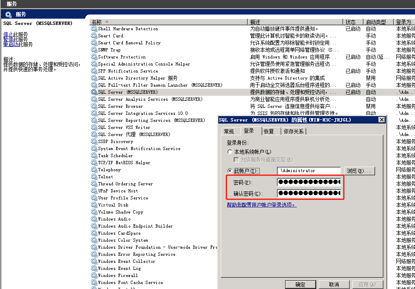Click the Telnet service icon
Image resolution: width=415 pixels, height=289 pixels.
pyautogui.click(x=94, y=177)
